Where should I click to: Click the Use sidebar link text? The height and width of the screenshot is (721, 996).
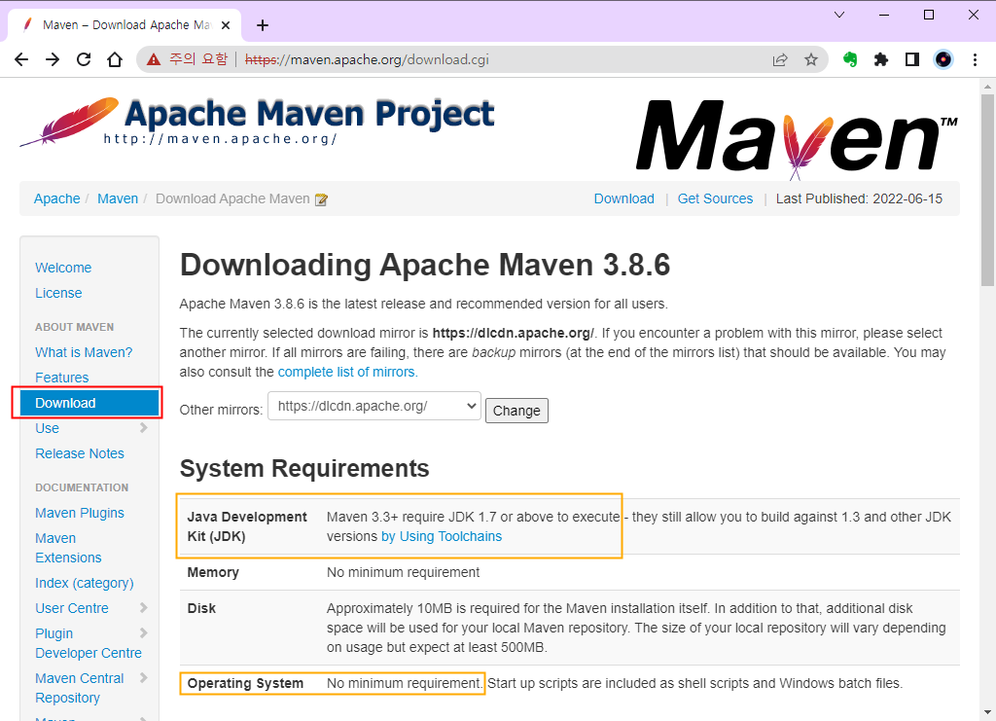(47, 429)
